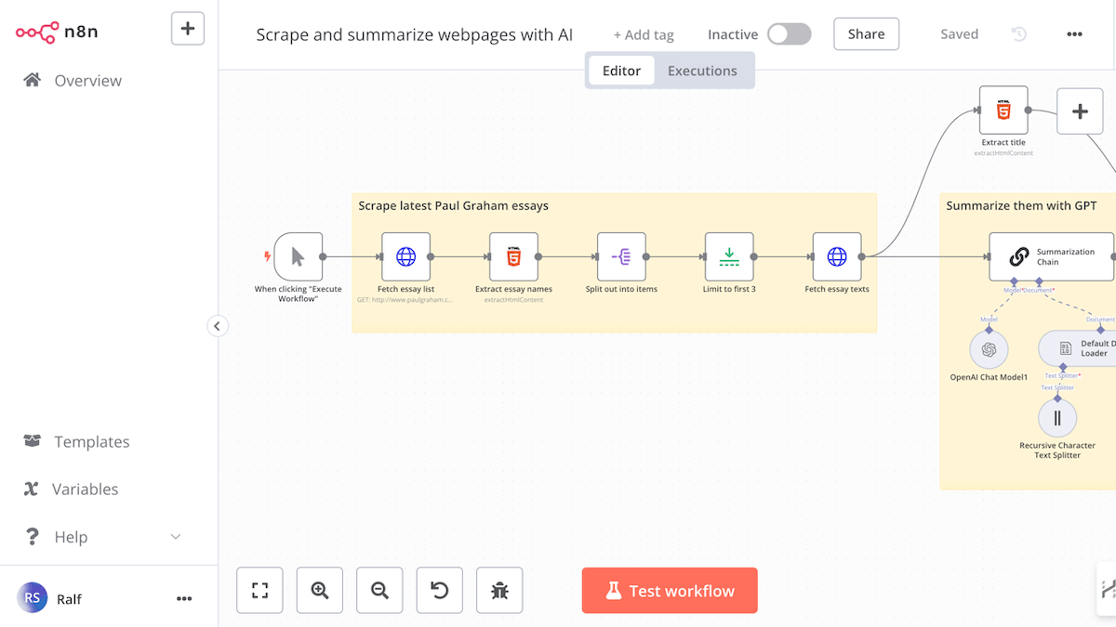Click the fit-to-view canvas icon
The image size is (1116, 627).
[259, 591]
